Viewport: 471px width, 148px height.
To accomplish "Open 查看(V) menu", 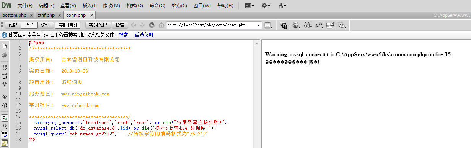I will (x=68, y=6).
